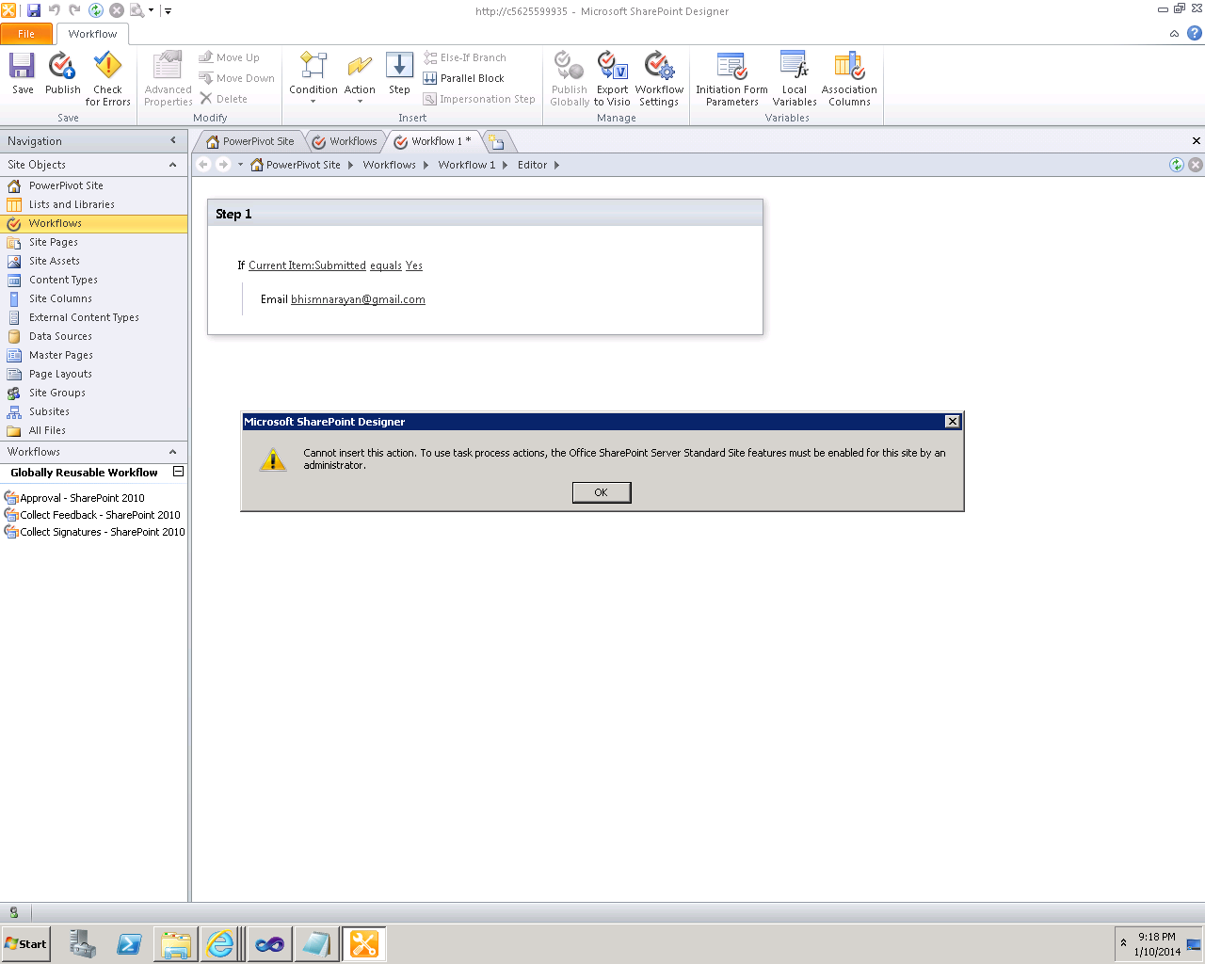
Task: Click Delete in Modify group
Action: tap(223, 99)
